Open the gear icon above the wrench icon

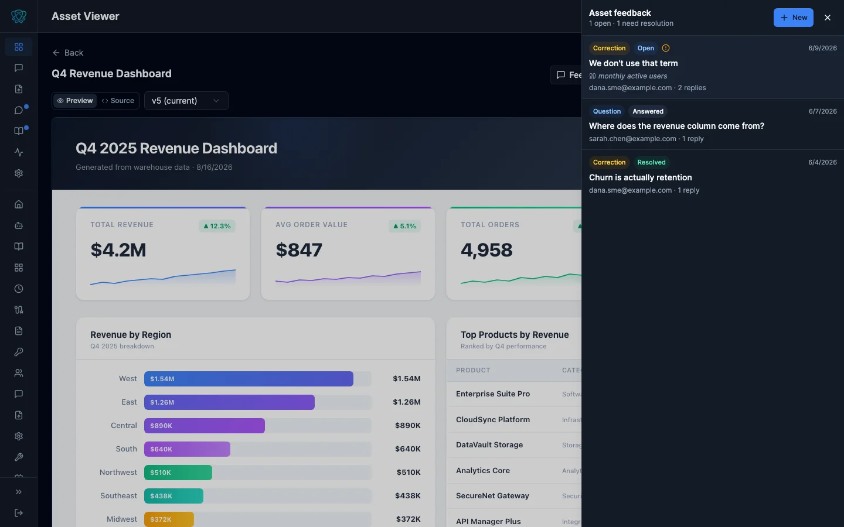coord(19,436)
